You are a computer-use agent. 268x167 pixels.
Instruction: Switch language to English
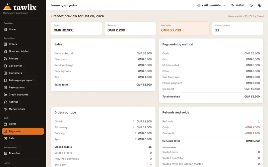[238, 5]
